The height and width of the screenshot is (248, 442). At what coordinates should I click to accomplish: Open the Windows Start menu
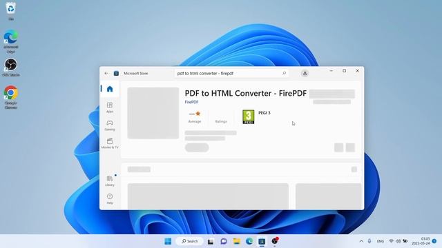[168, 241]
